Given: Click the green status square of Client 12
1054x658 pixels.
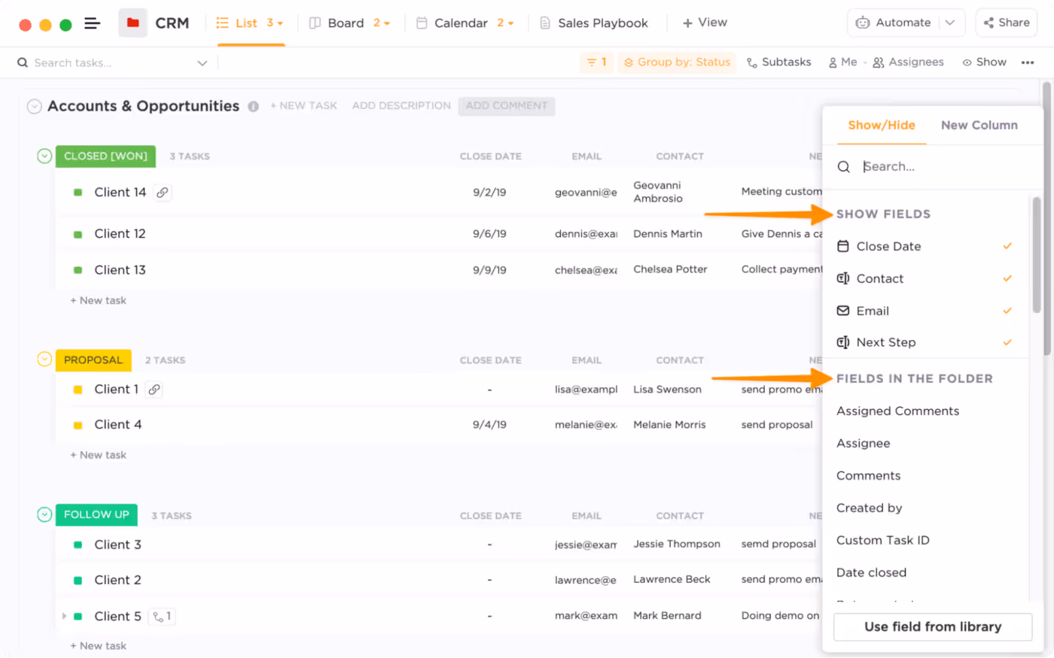Looking at the screenshot, I should pos(78,235).
